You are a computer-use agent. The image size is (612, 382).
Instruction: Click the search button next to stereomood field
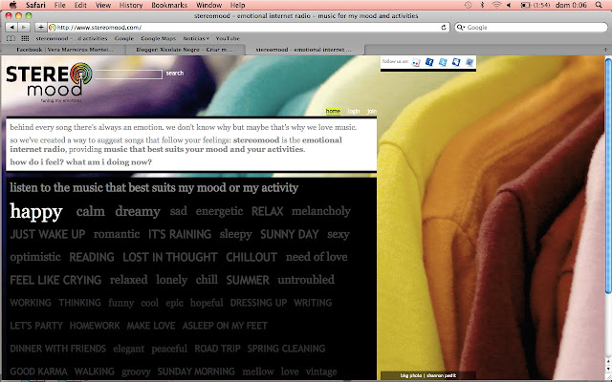[174, 73]
